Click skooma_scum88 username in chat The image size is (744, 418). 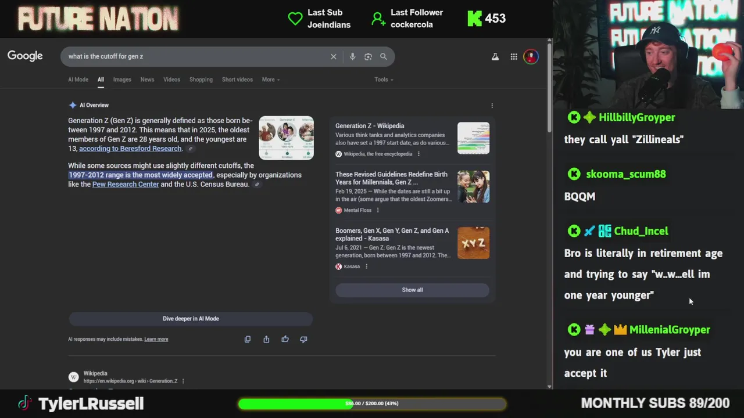(626, 174)
